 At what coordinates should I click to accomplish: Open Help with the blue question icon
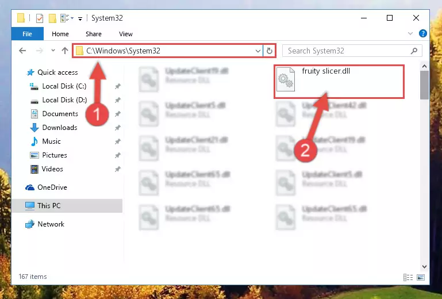422,33
